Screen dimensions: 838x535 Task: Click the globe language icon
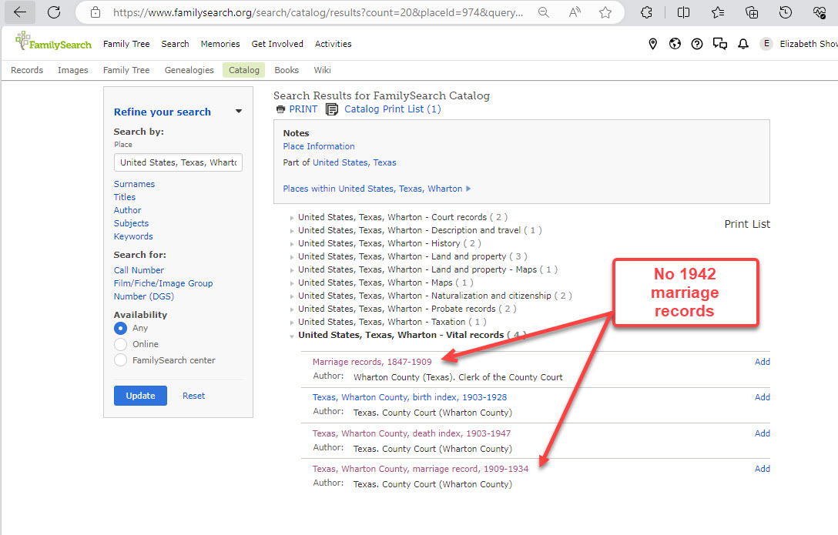tap(675, 44)
